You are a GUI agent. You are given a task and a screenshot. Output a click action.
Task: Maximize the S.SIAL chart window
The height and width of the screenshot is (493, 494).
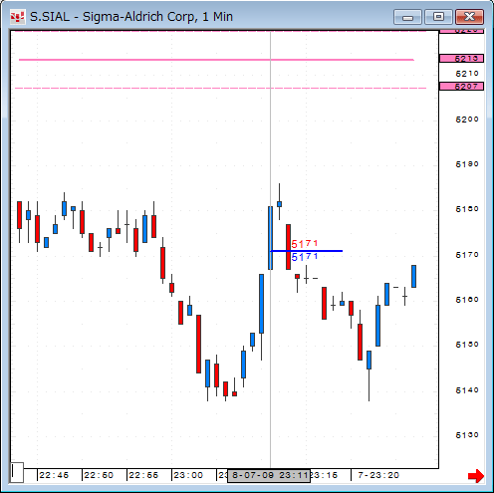pos(438,17)
